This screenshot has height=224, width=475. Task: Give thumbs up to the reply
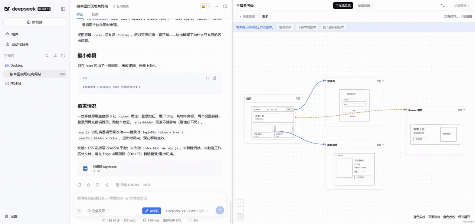coord(88,185)
